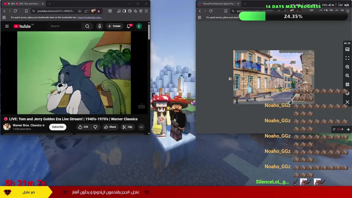Open the music playlist icon in YouTube window toolbar

(119, 11)
